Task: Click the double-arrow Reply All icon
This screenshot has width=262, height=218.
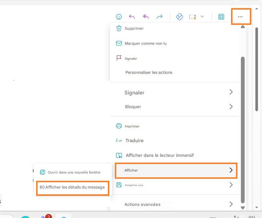Action: 145,17
